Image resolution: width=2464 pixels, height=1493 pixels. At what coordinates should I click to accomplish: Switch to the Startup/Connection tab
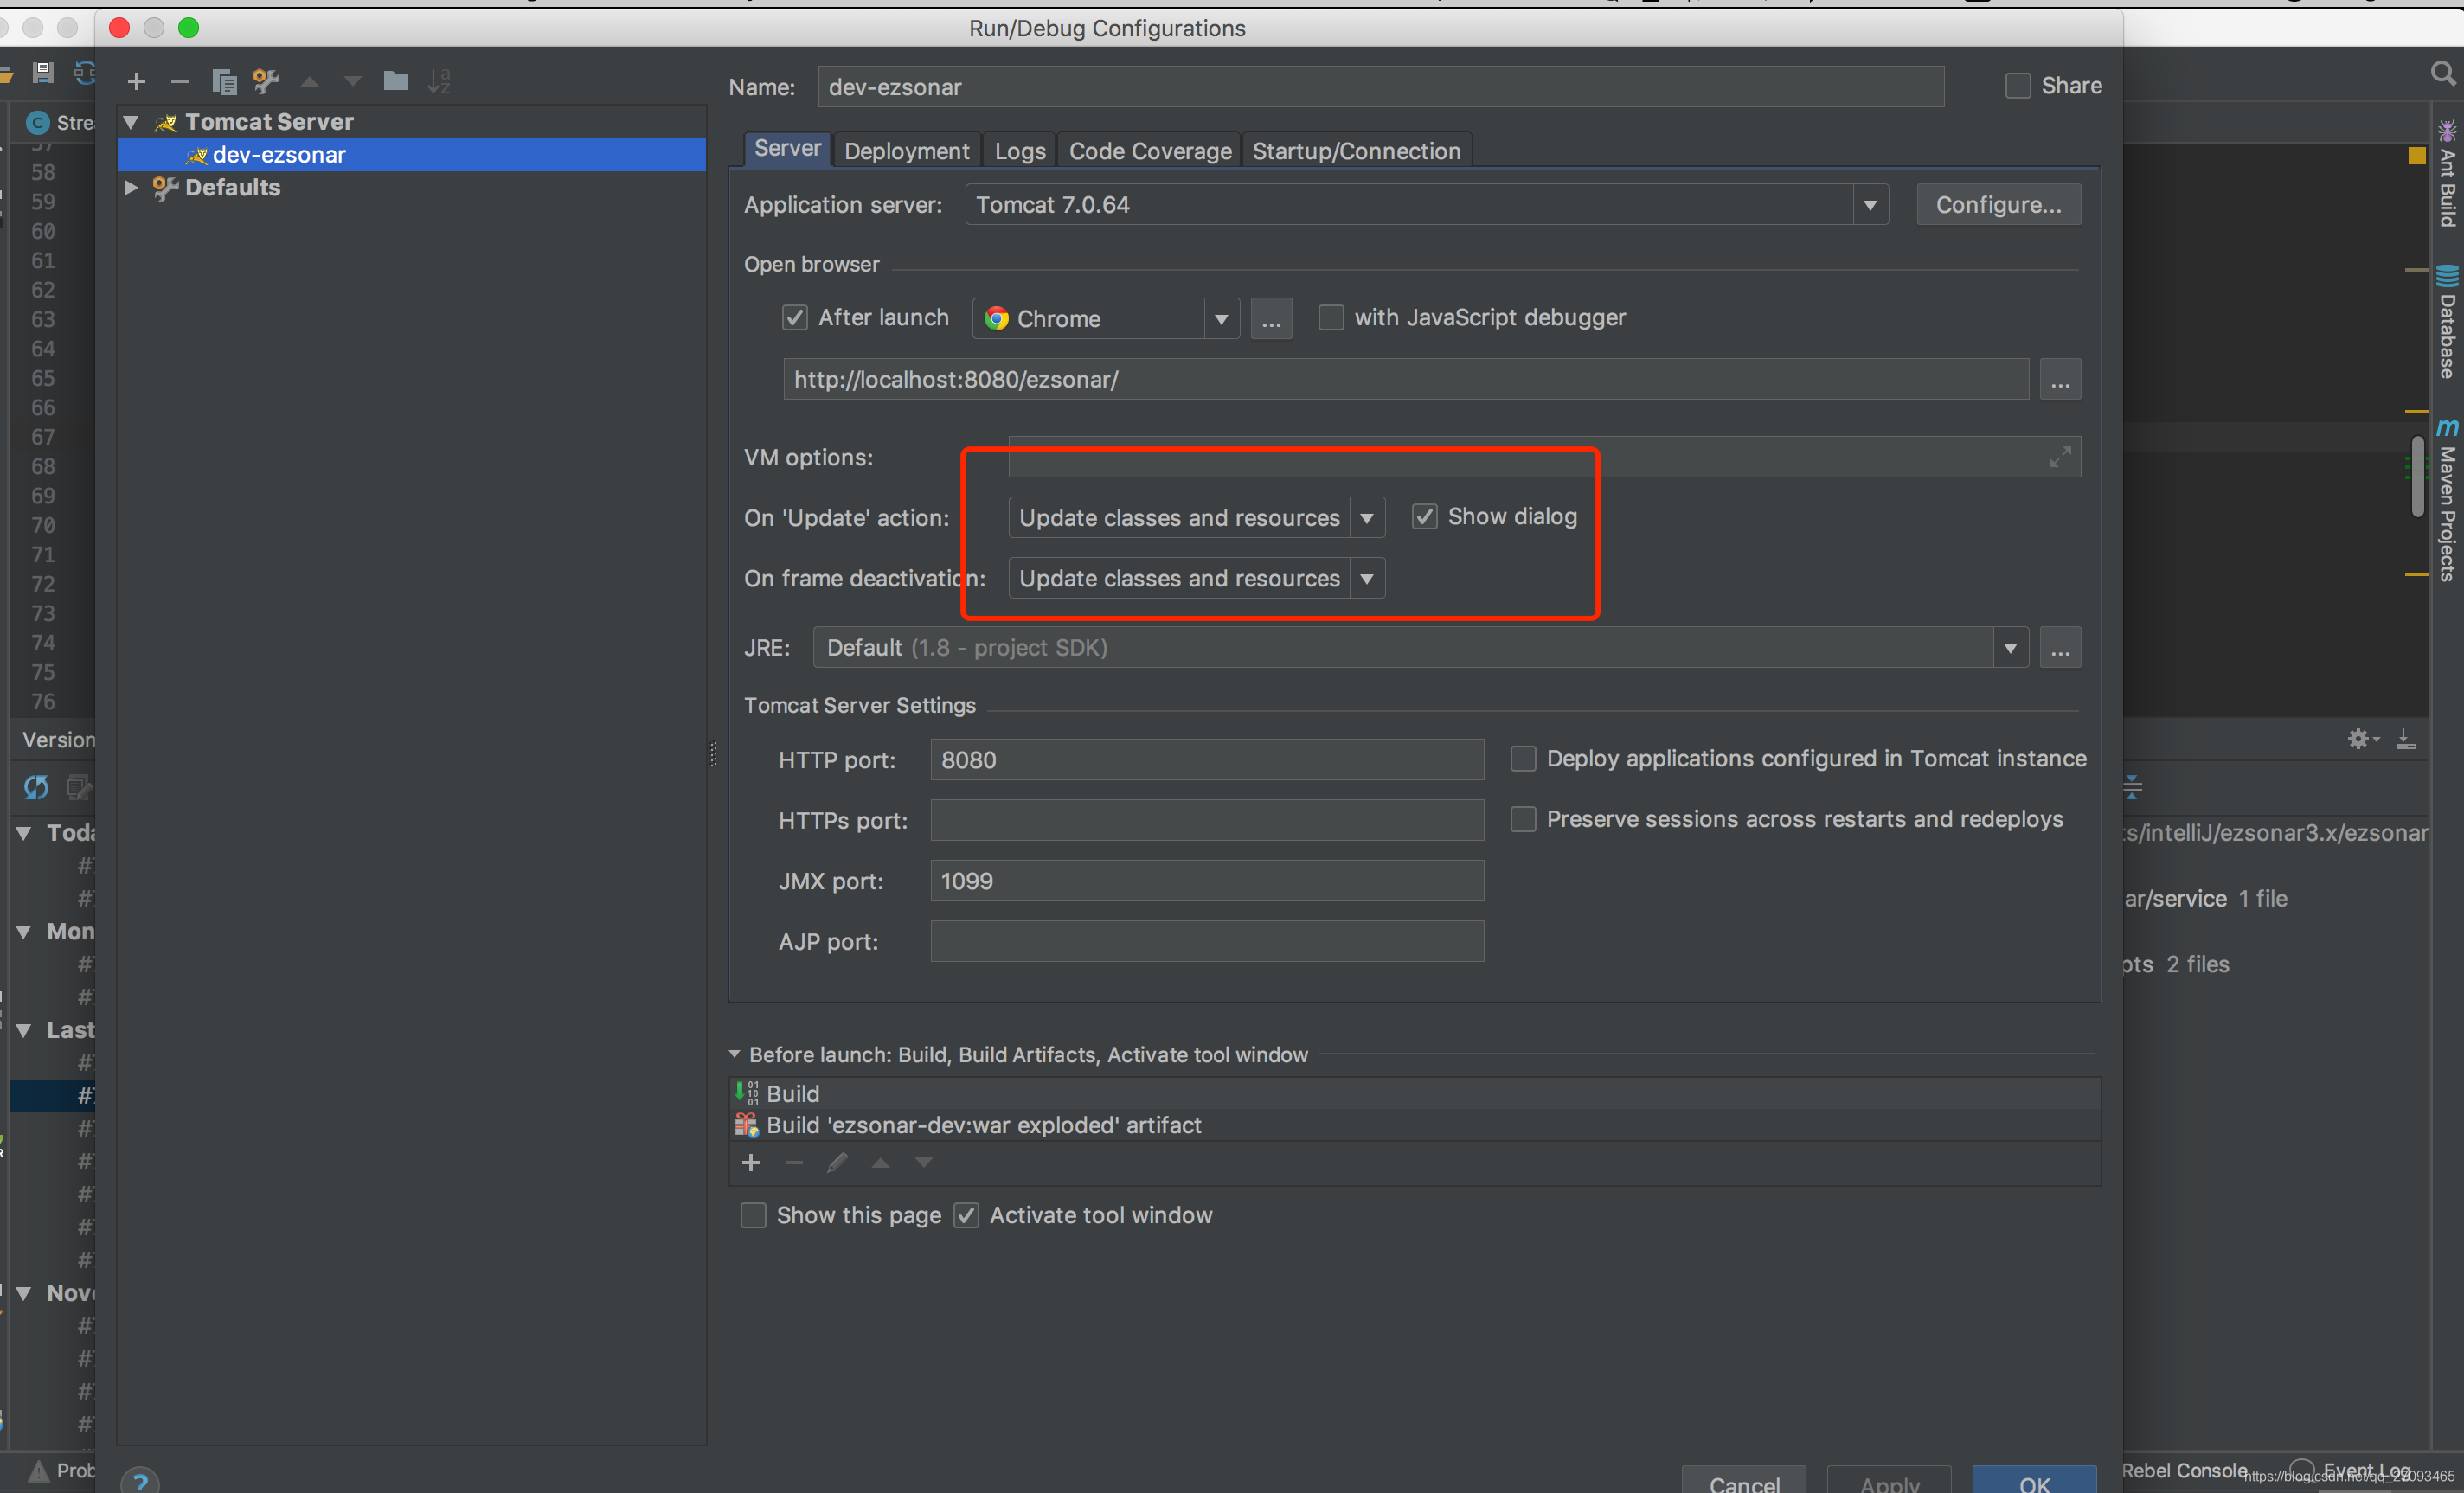click(x=1356, y=151)
